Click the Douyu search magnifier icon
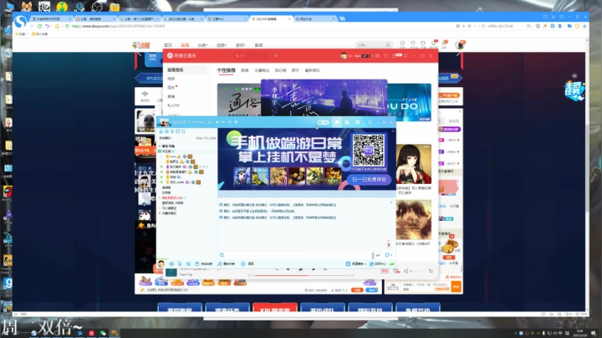The height and width of the screenshot is (338, 602). point(388,45)
